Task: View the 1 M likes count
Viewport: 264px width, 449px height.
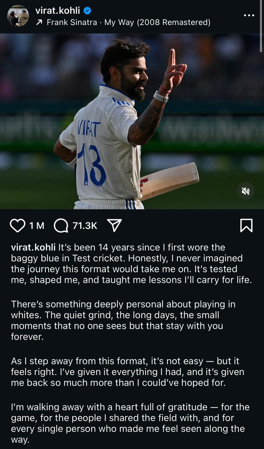Action: [37, 226]
